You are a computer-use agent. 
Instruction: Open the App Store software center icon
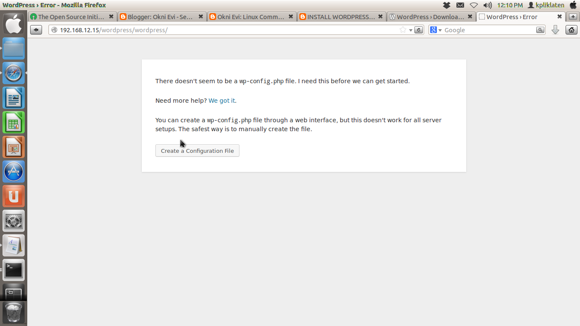(14, 171)
